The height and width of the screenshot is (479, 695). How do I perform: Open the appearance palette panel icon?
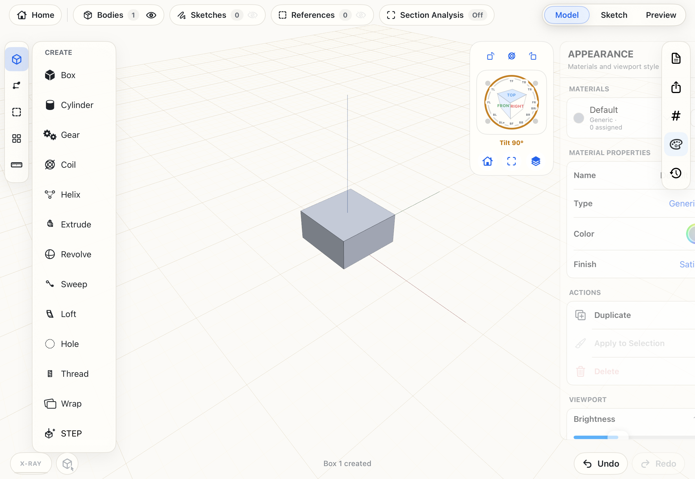(676, 144)
